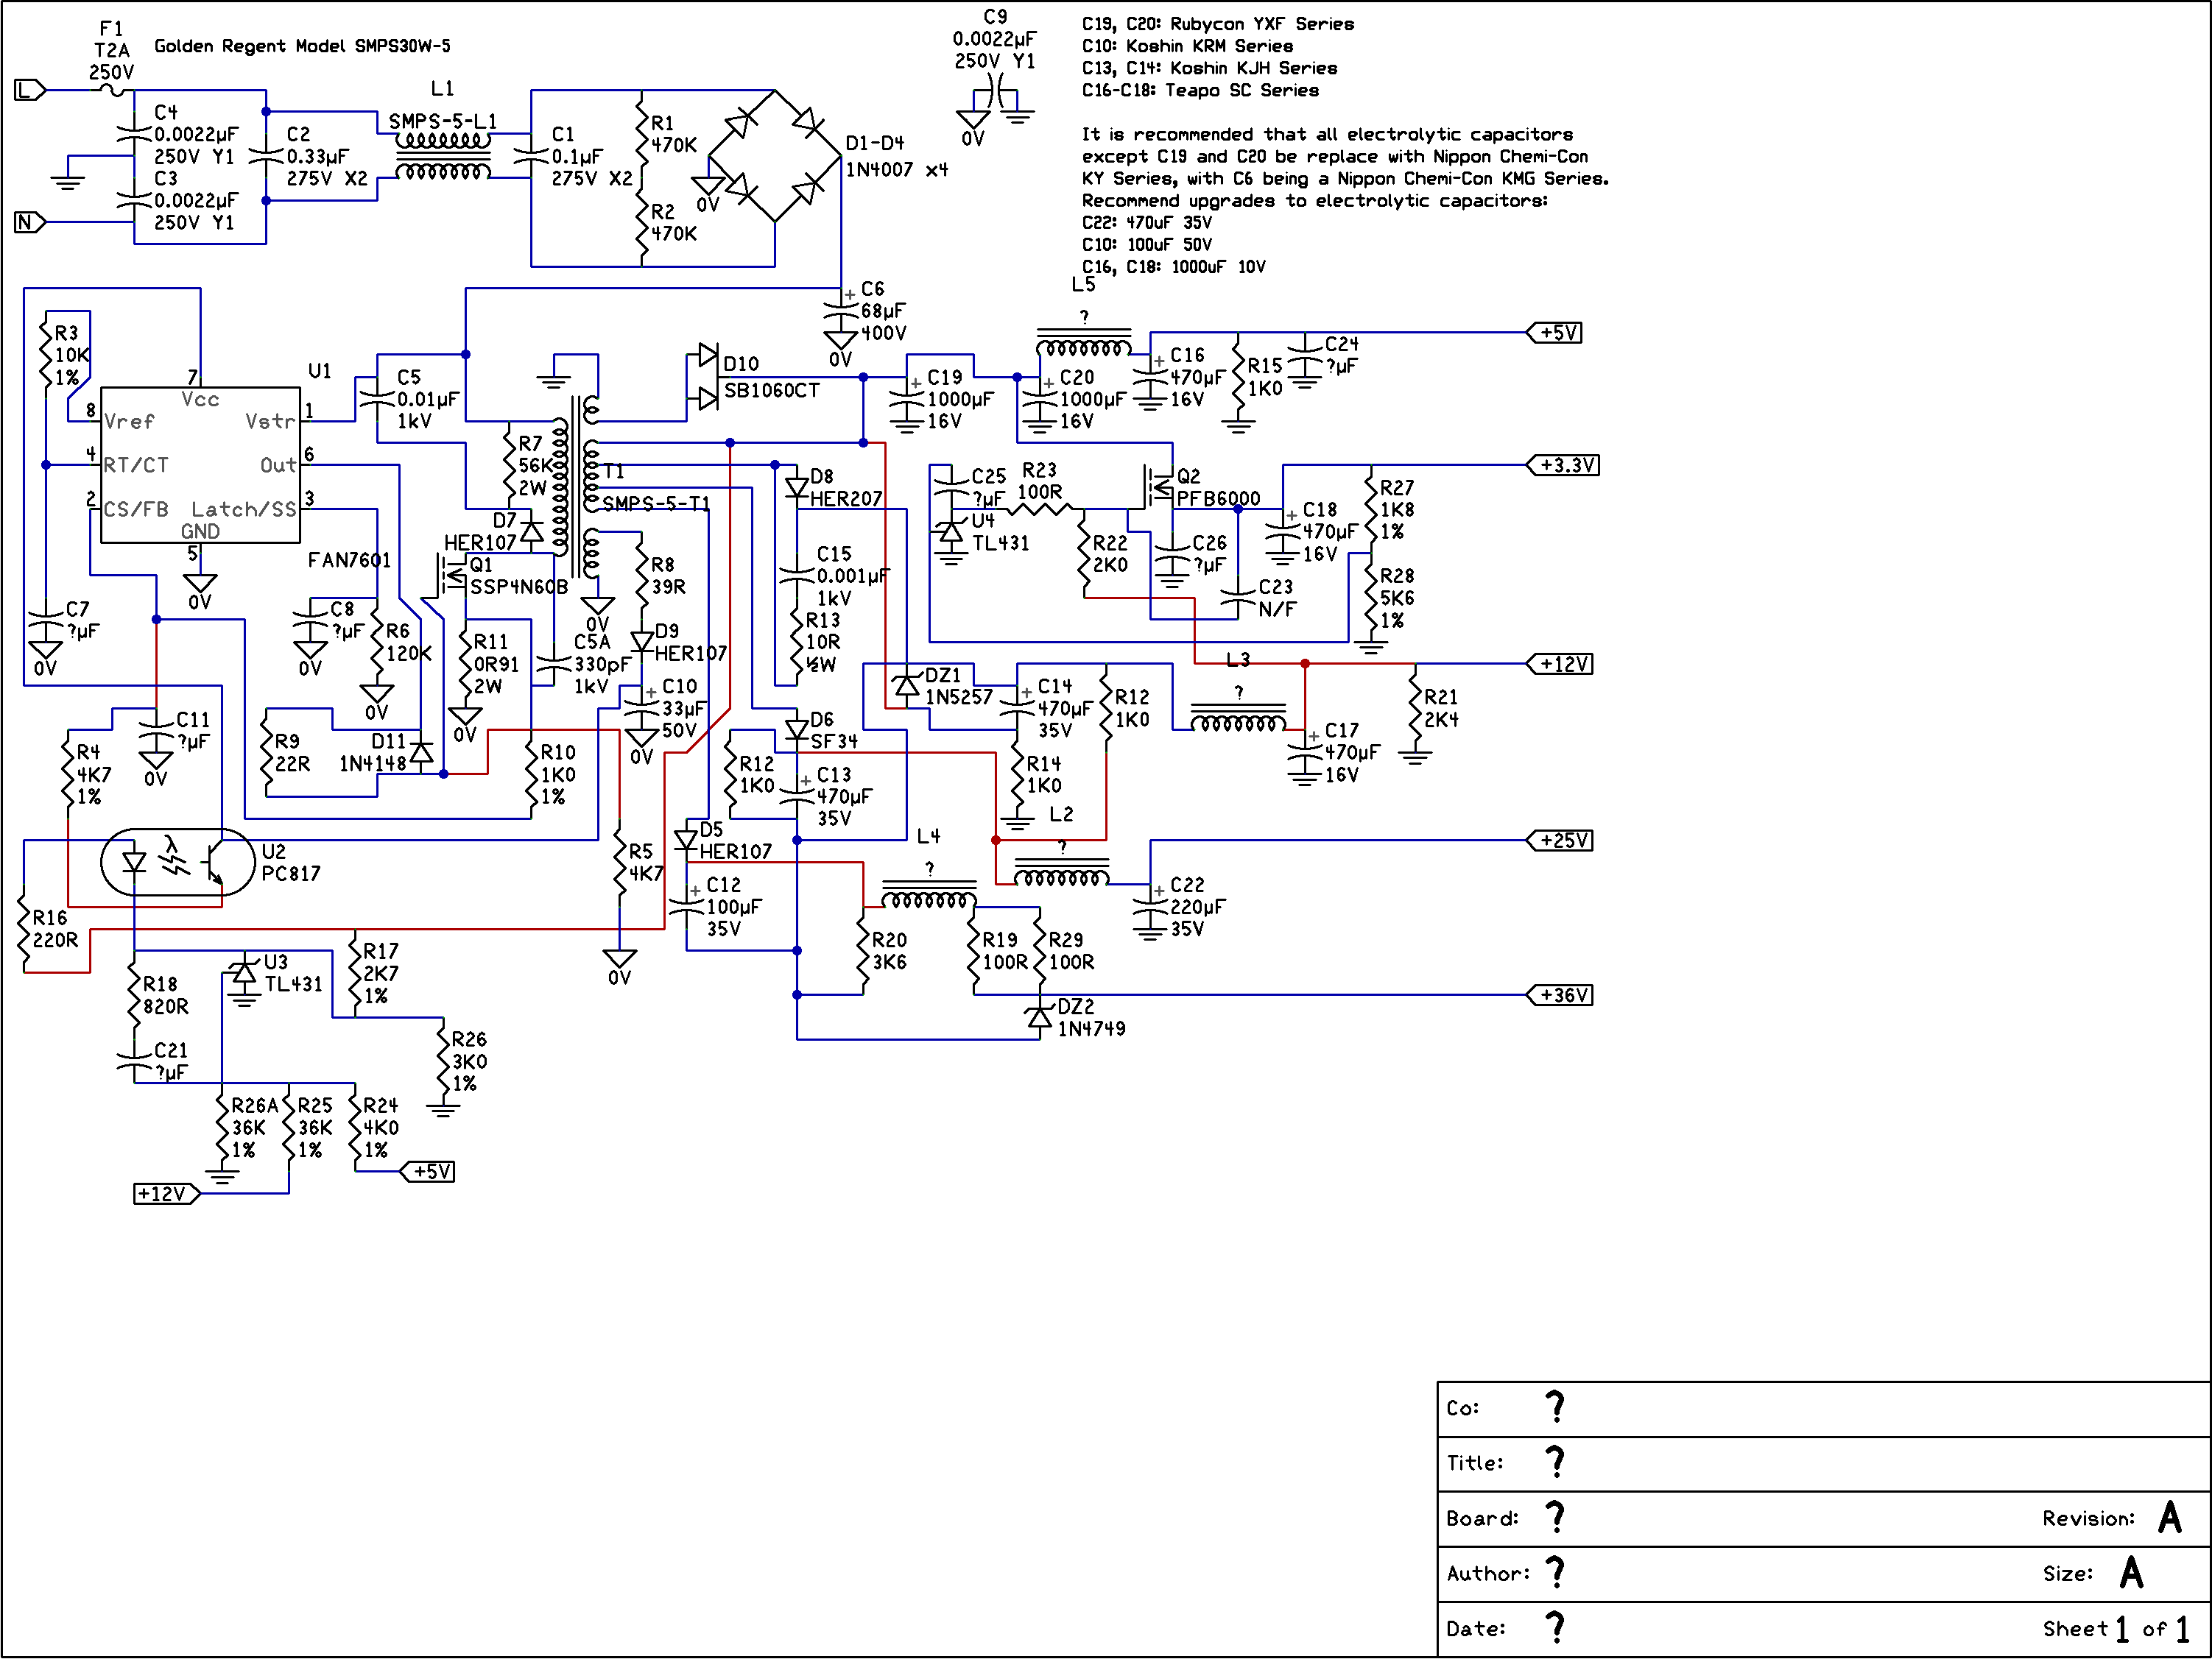
Task: Click the T1 transformer symbol
Action: 576,487
